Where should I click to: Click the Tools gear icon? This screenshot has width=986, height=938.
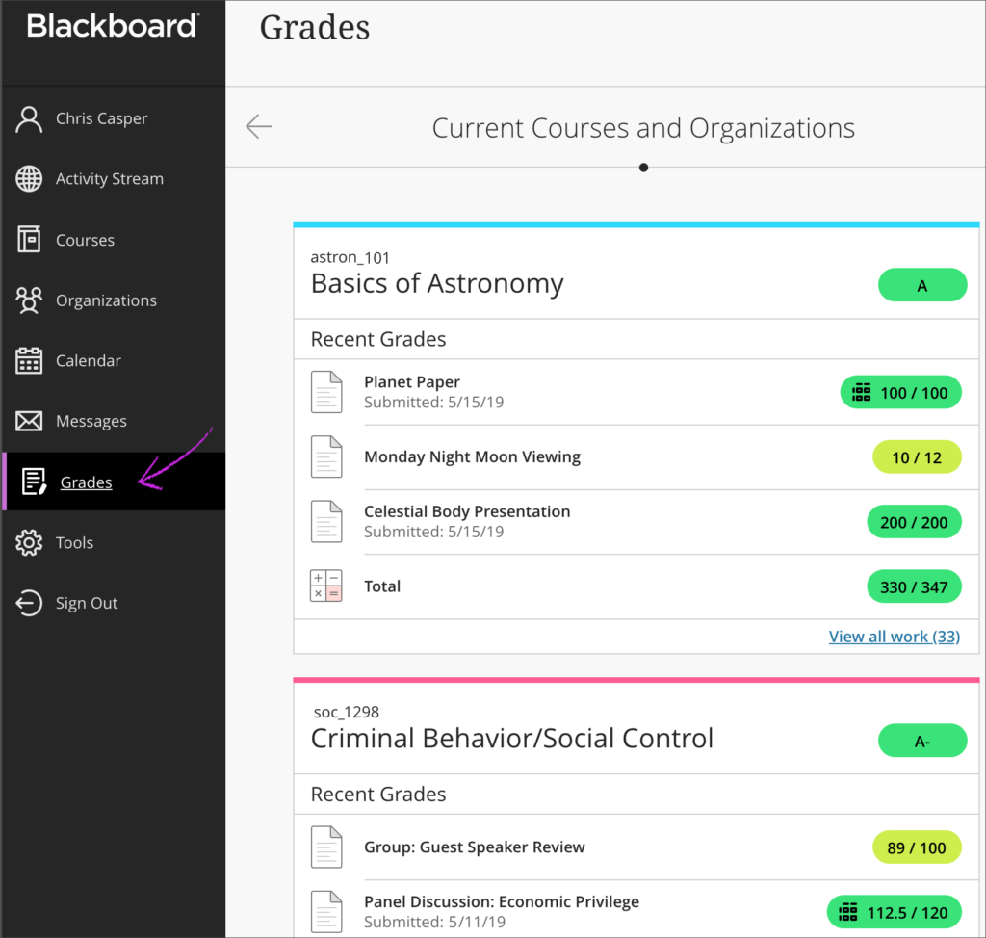pos(30,543)
